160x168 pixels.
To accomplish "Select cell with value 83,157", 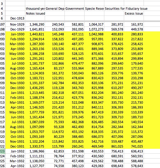I will point(55,68).
